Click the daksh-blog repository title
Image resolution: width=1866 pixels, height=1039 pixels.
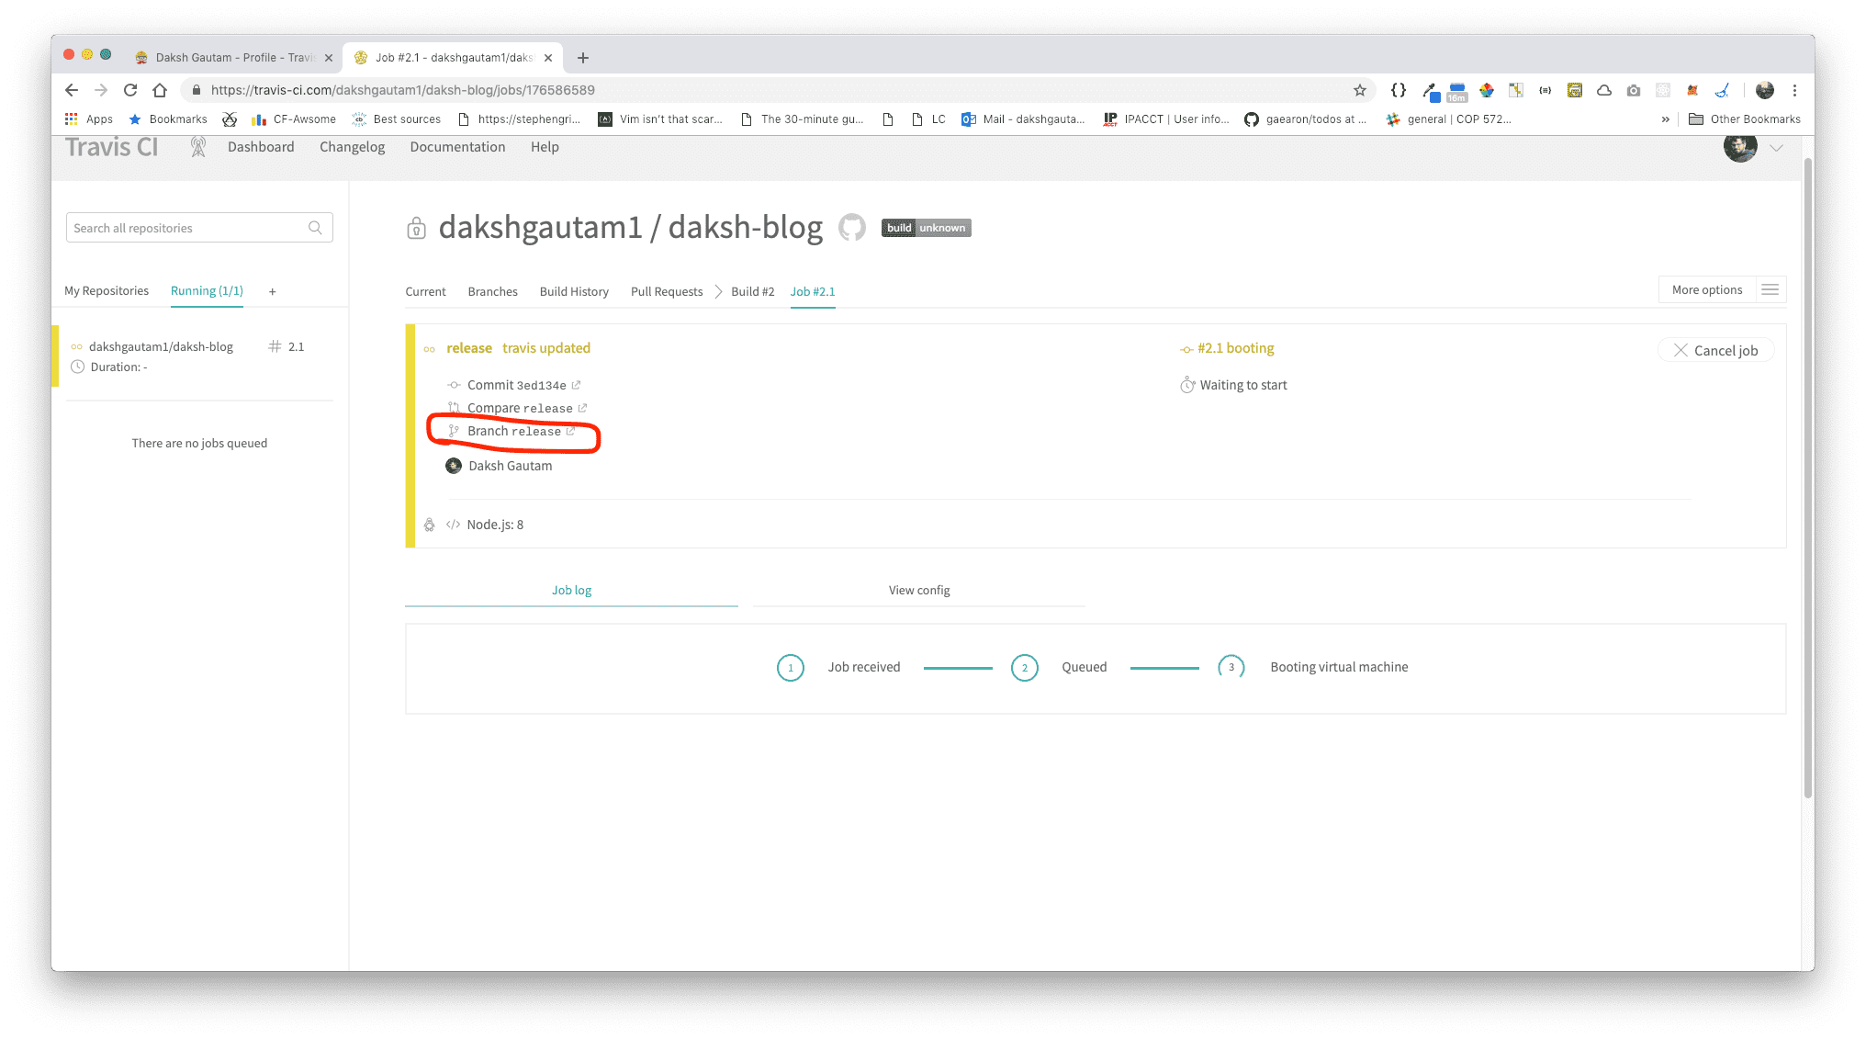[746, 227]
